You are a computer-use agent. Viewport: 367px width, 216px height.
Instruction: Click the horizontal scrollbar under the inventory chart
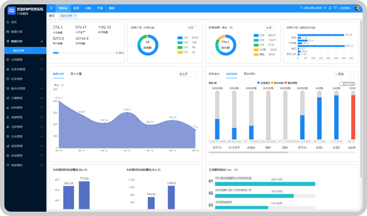point(248,152)
